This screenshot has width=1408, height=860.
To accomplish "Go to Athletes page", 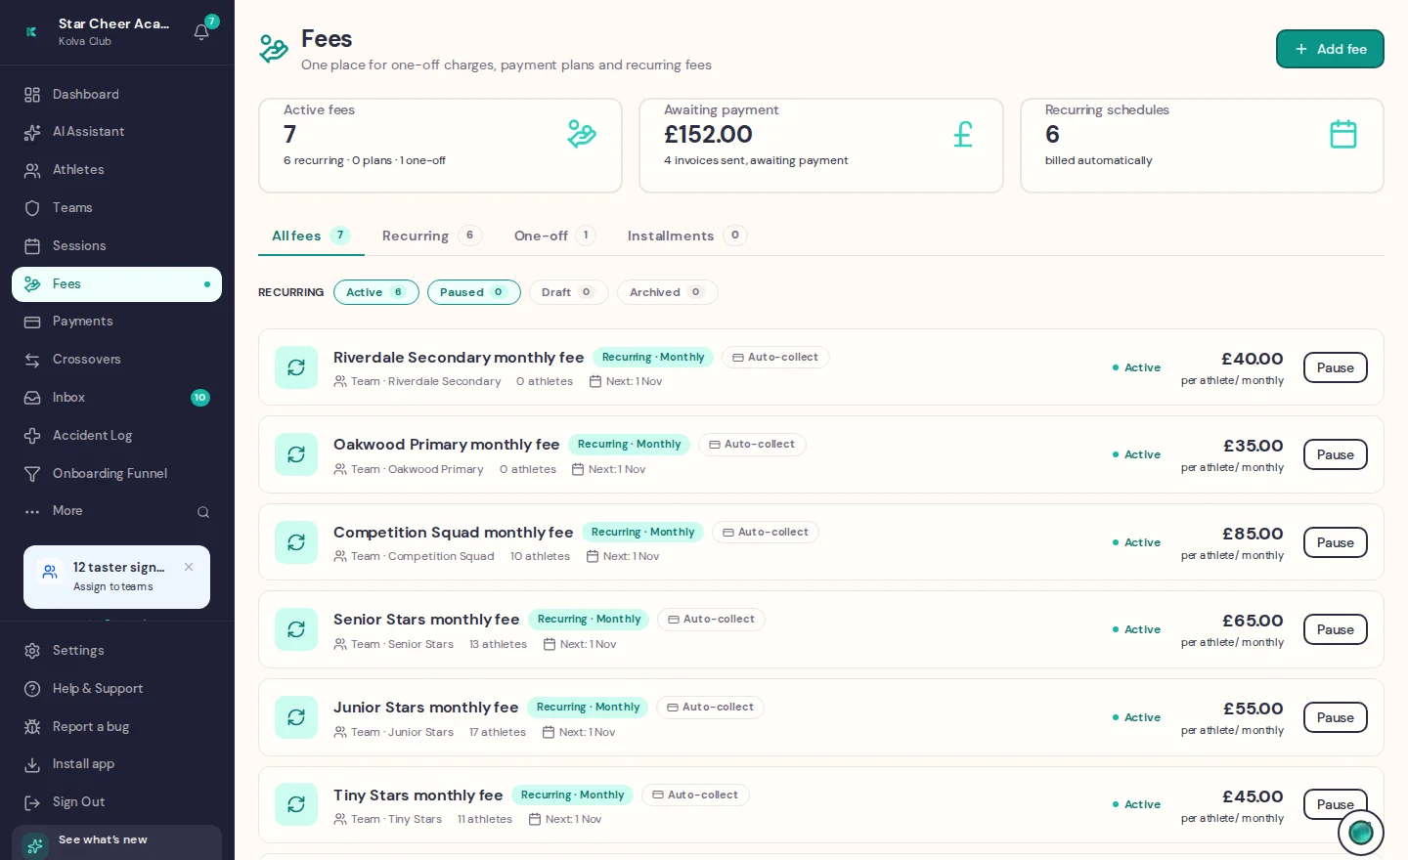I will point(116,170).
